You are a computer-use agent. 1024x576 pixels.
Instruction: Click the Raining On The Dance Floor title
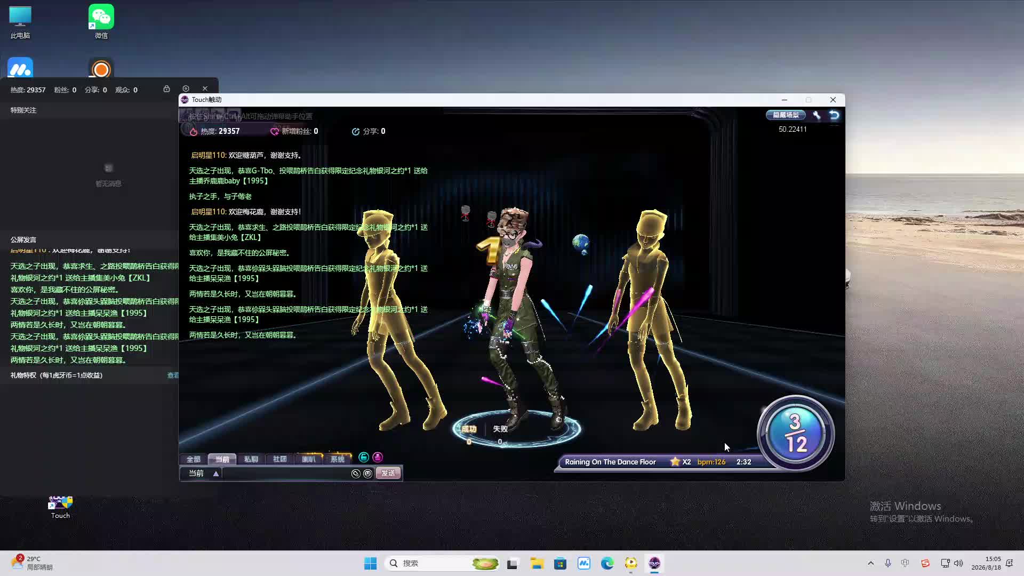(x=610, y=462)
